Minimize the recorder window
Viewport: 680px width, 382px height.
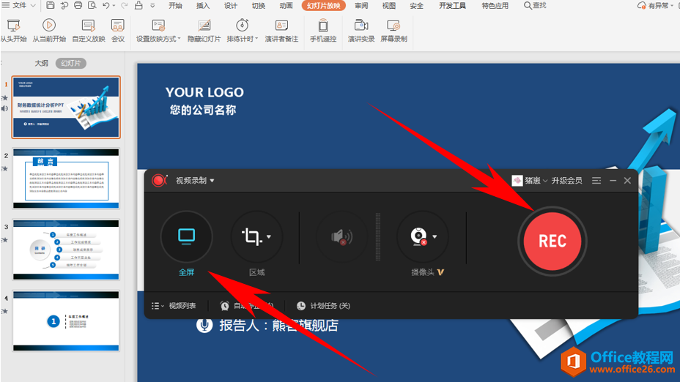tap(613, 181)
